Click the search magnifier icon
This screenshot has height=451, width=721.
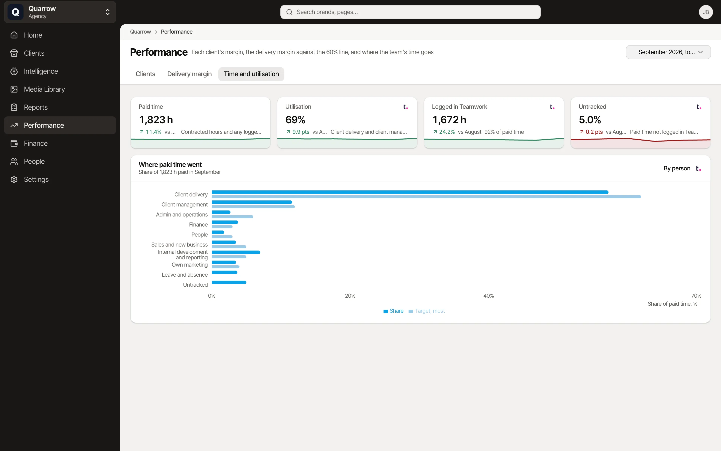pos(289,12)
